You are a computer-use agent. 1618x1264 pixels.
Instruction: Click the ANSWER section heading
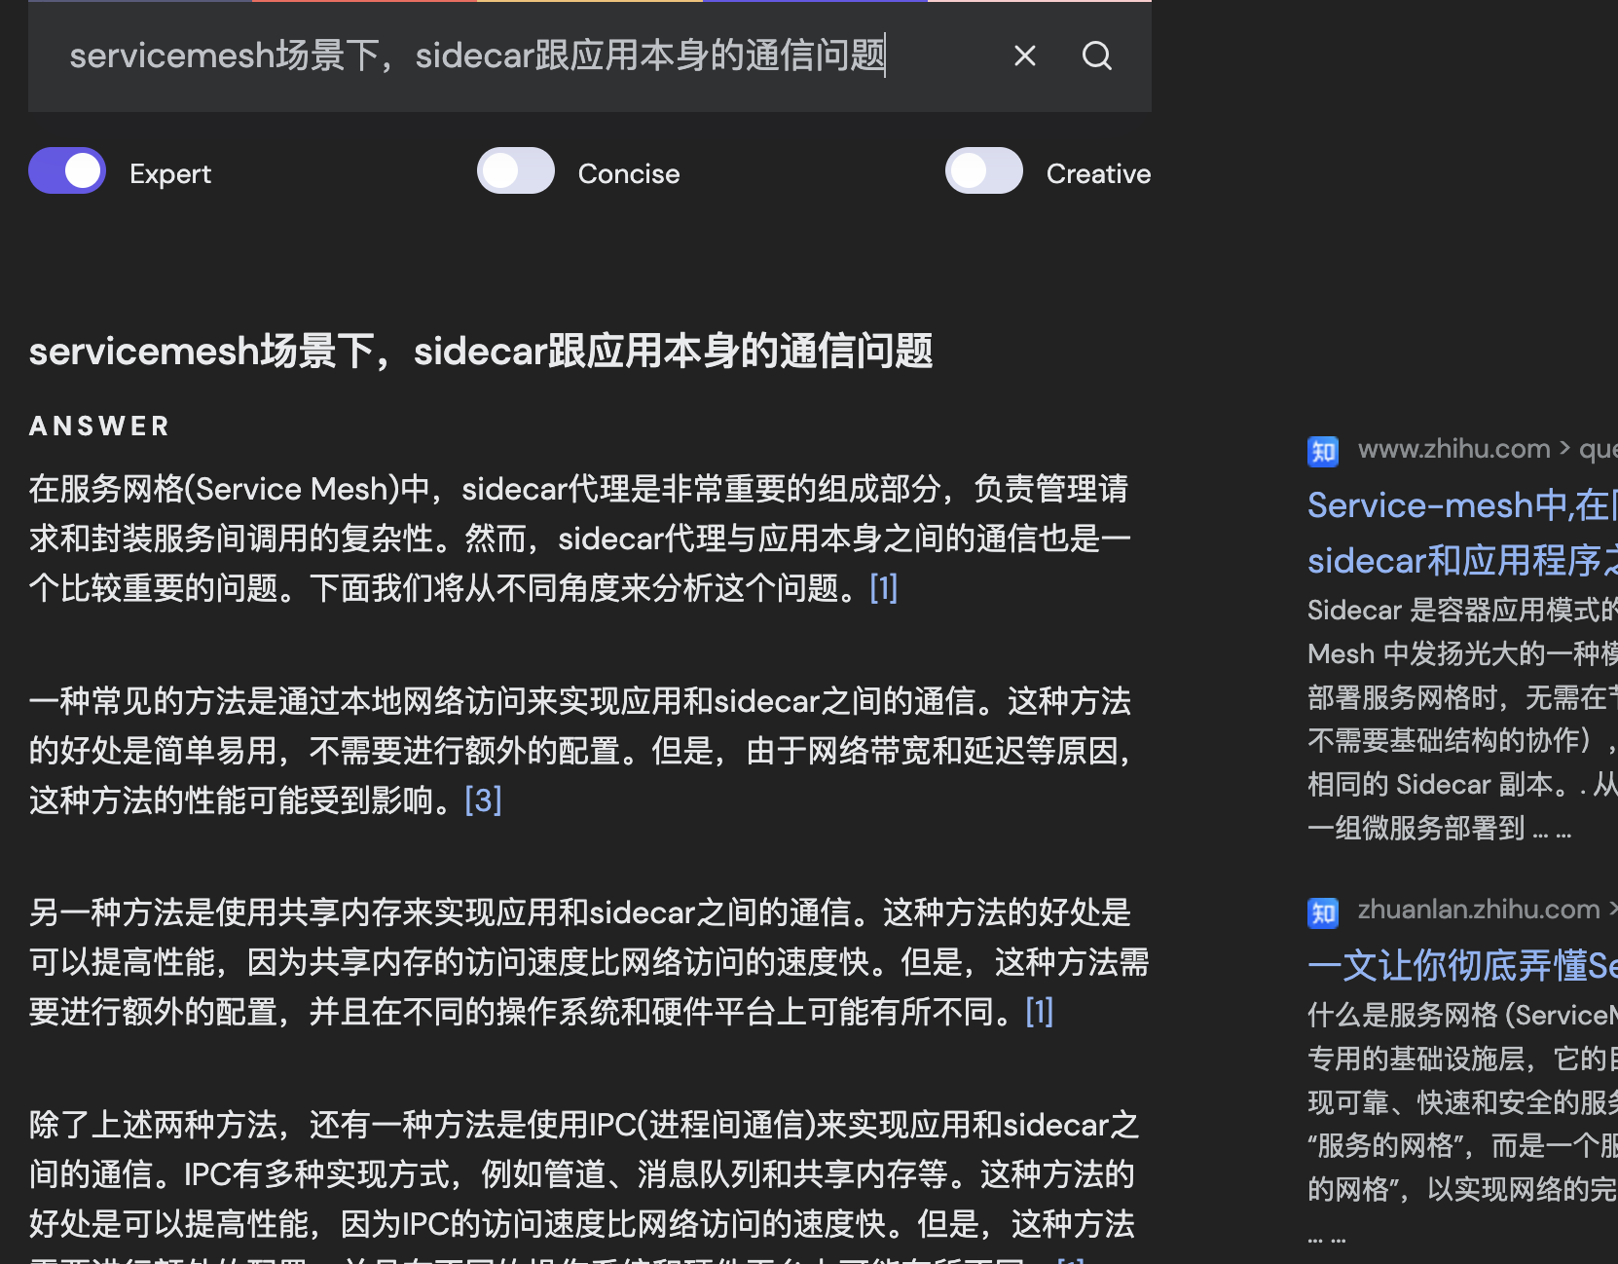tap(100, 427)
